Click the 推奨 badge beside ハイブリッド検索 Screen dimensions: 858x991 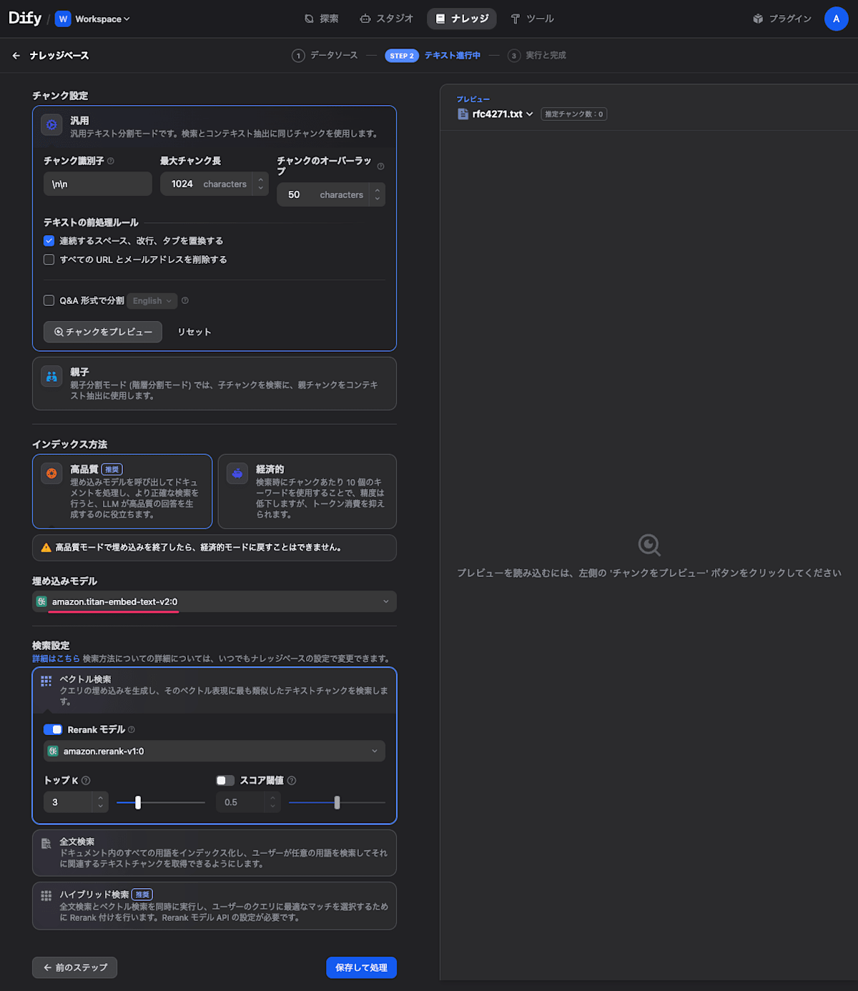[x=142, y=894]
